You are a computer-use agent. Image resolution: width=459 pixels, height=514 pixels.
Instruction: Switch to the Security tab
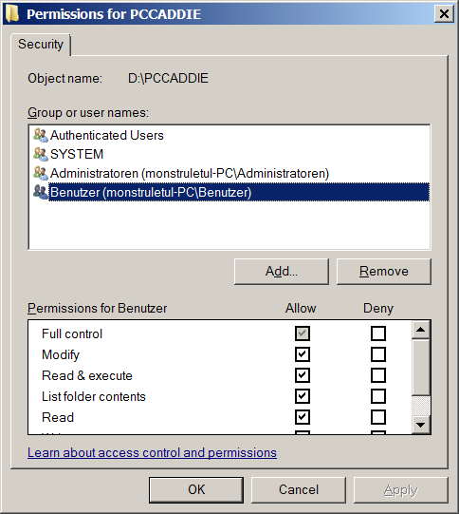tap(41, 44)
